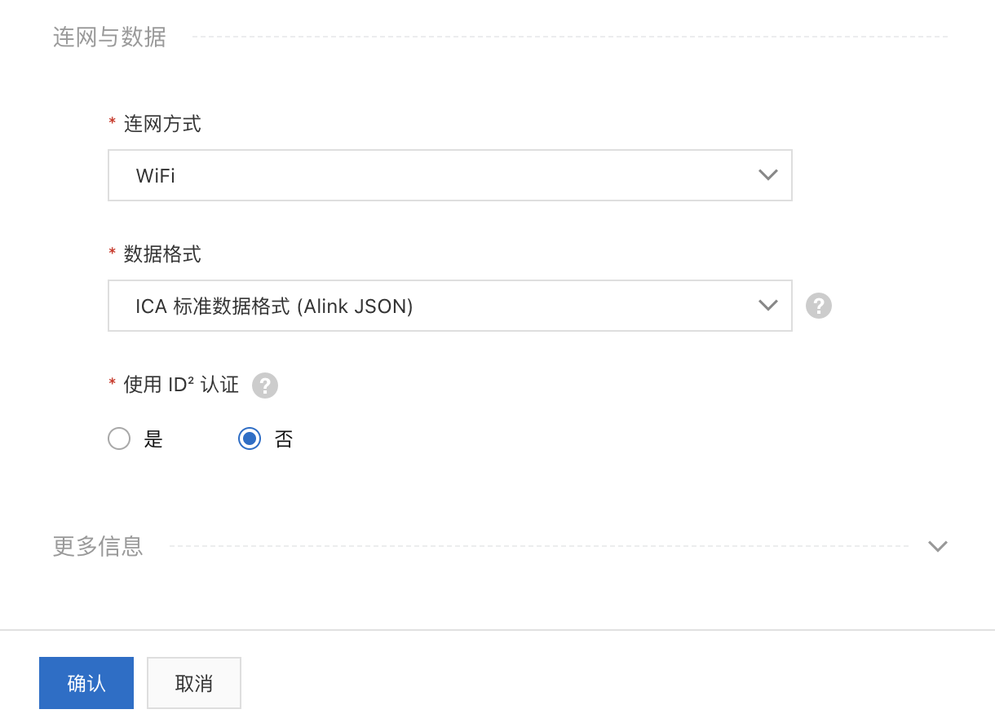Open the ICA 标准数据格式 (Alink JSON) combo box

pyautogui.click(x=450, y=306)
